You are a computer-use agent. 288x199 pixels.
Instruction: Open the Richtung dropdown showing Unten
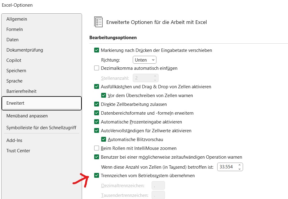click(145, 60)
